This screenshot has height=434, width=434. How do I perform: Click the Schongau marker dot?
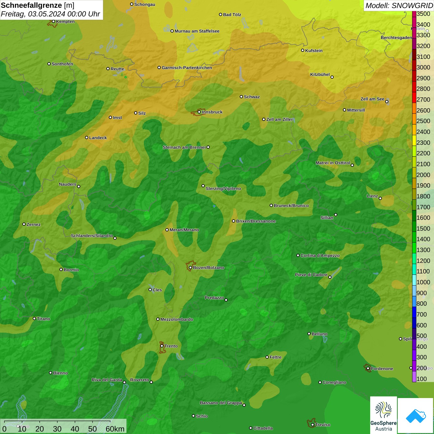click(x=132, y=4)
